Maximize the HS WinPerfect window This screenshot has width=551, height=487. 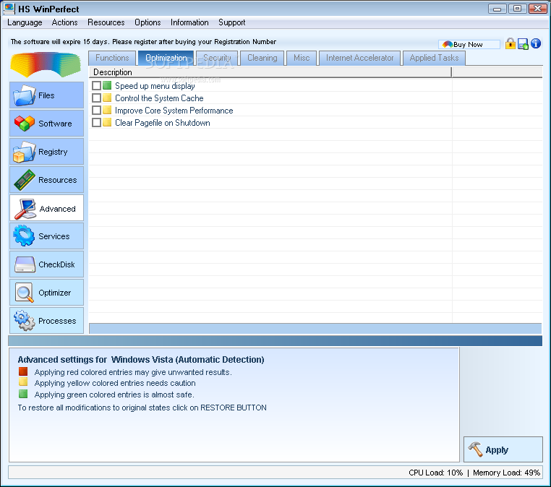click(517, 9)
